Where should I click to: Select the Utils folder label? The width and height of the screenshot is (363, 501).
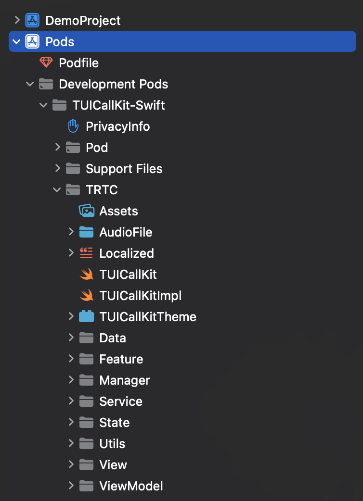click(112, 444)
